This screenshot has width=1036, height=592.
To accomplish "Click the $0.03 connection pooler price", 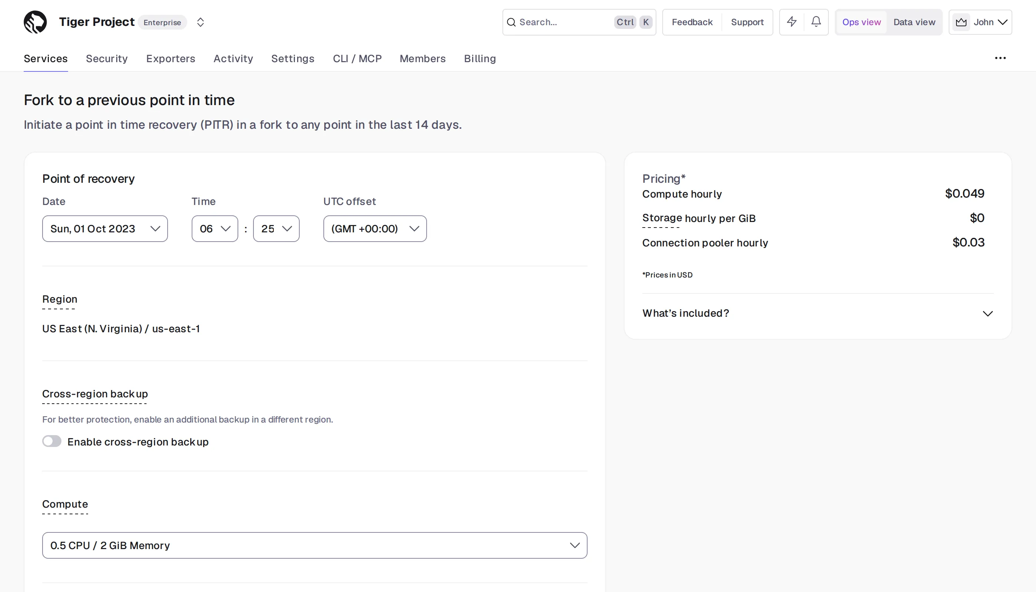I will tap(968, 242).
